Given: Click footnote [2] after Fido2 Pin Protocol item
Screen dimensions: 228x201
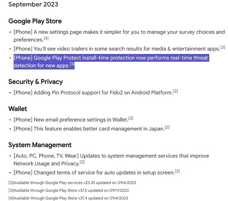Looking at the screenshot, I should pos(175,91).
